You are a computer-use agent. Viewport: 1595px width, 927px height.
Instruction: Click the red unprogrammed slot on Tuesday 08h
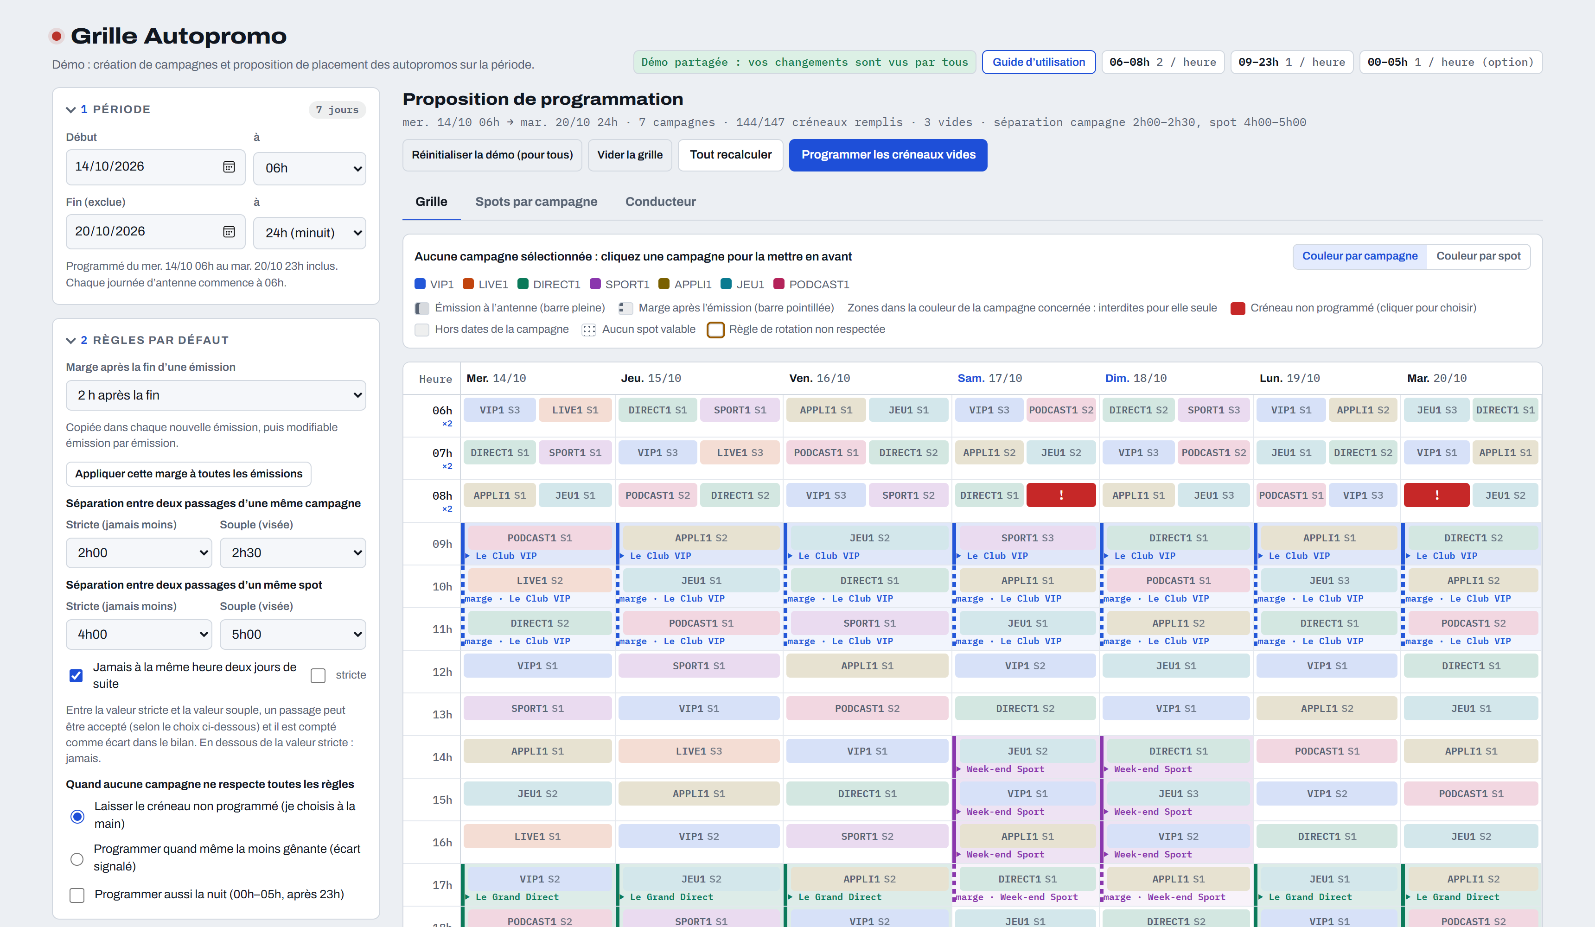1436,495
